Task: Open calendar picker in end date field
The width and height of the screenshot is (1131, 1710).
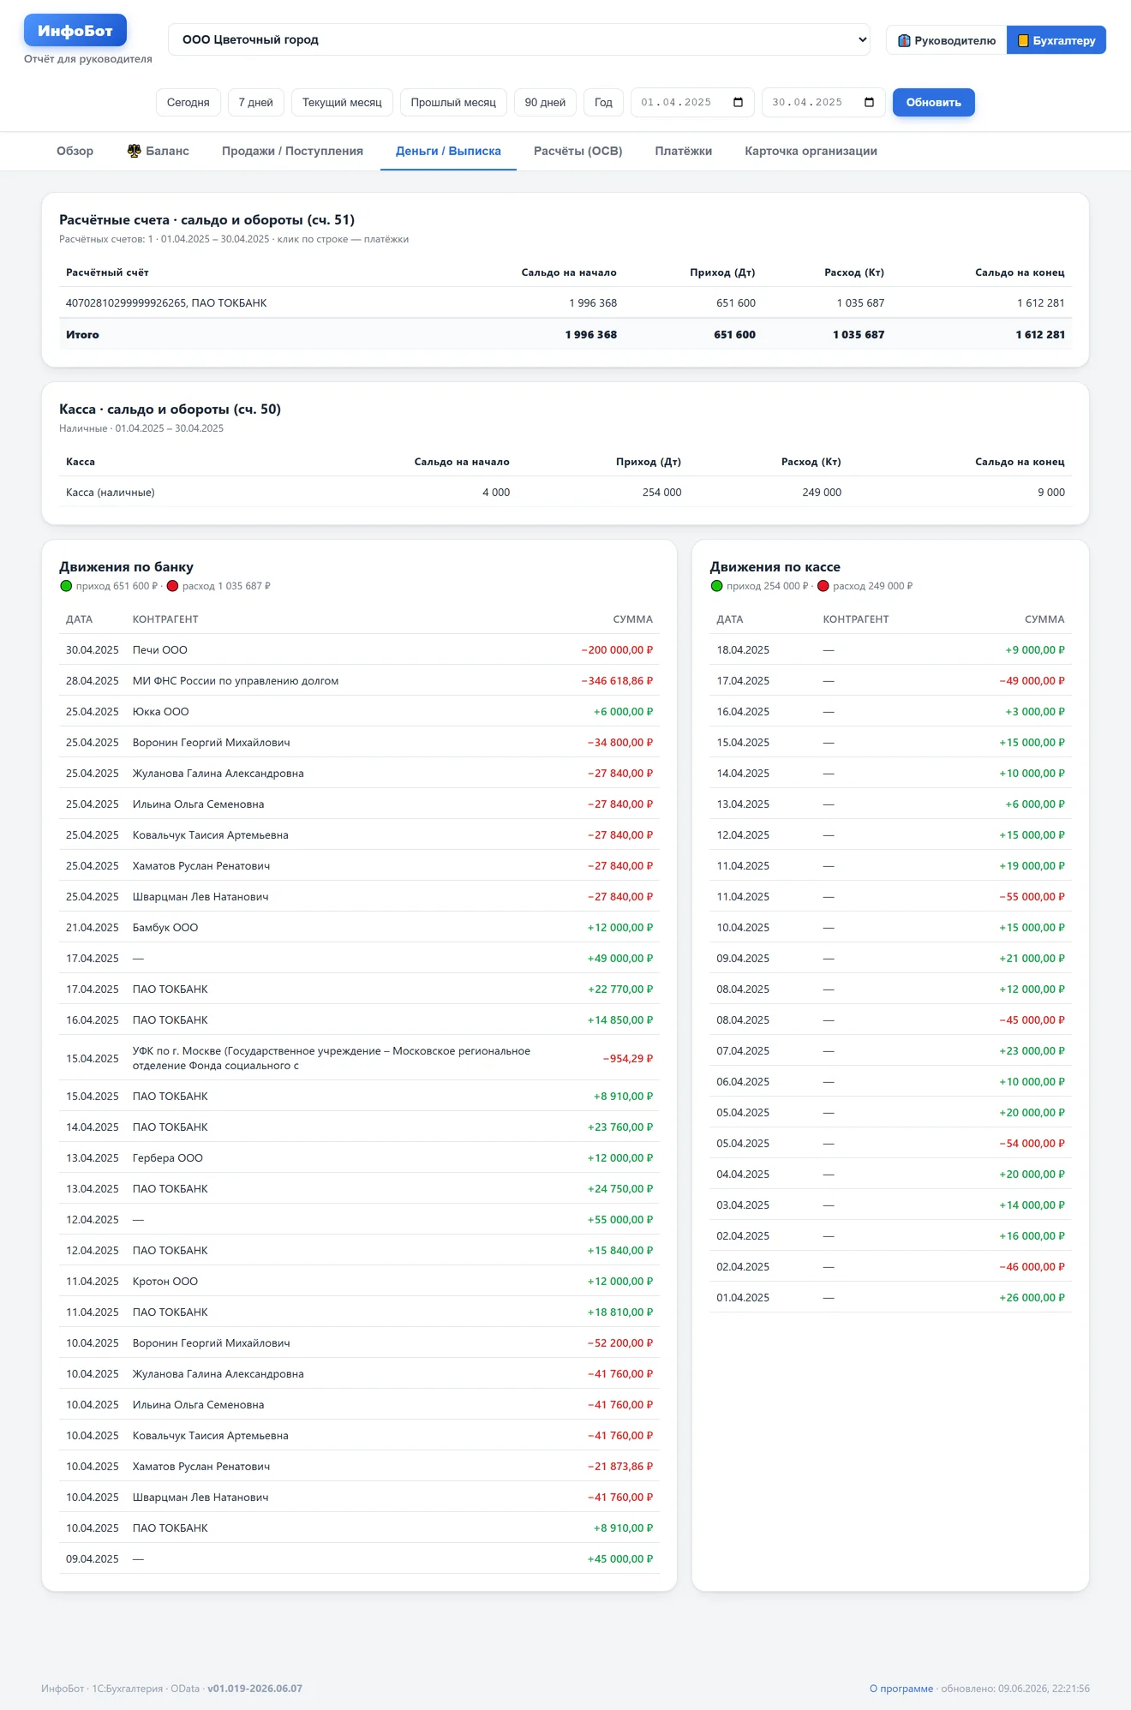Action: coord(870,103)
